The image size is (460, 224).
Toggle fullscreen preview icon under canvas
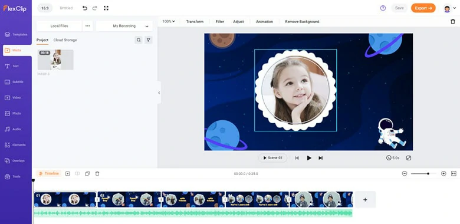pos(408,158)
